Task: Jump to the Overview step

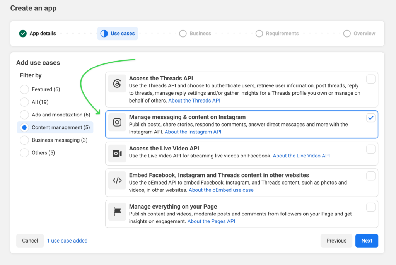Action: pyautogui.click(x=359, y=33)
